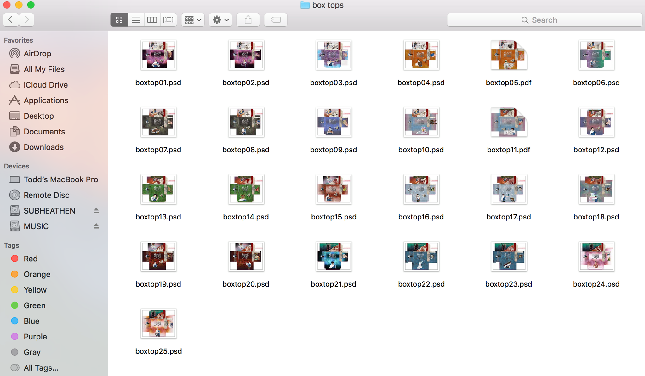Viewport: 645px width, 376px height.
Task: Select the boxtop06.psd file thumbnail
Action: click(x=596, y=55)
